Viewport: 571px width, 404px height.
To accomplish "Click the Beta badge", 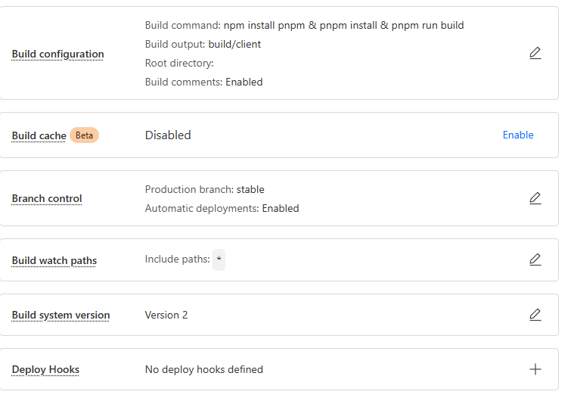I will coord(84,135).
